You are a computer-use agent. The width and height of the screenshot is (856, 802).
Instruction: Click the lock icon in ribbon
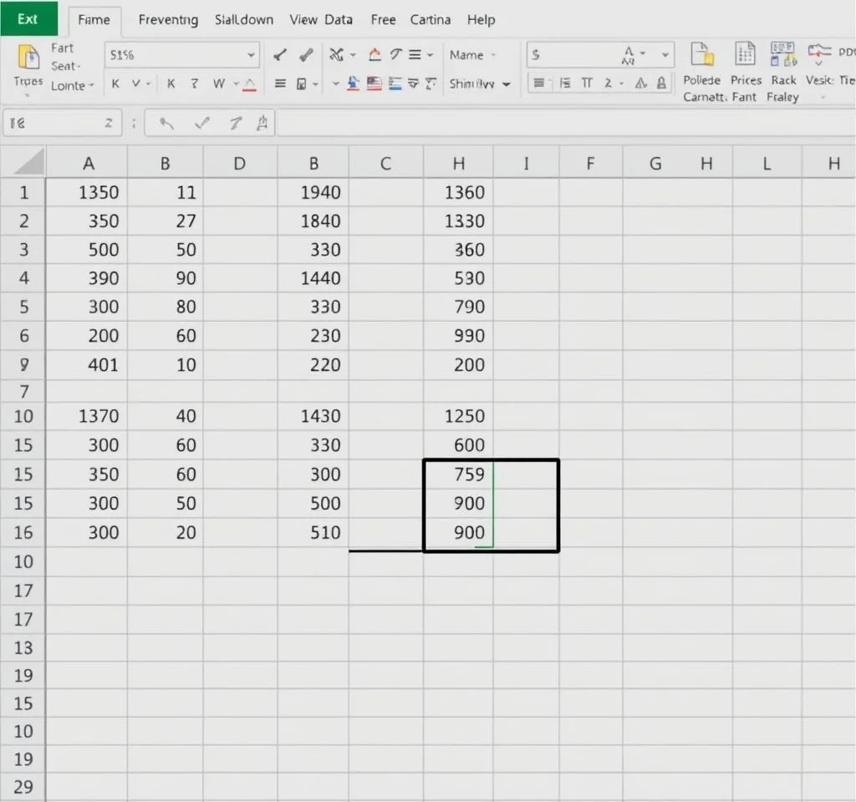[x=662, y=84]
